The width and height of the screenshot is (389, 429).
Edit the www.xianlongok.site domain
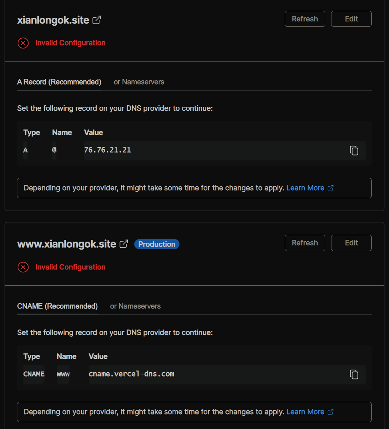351,243
